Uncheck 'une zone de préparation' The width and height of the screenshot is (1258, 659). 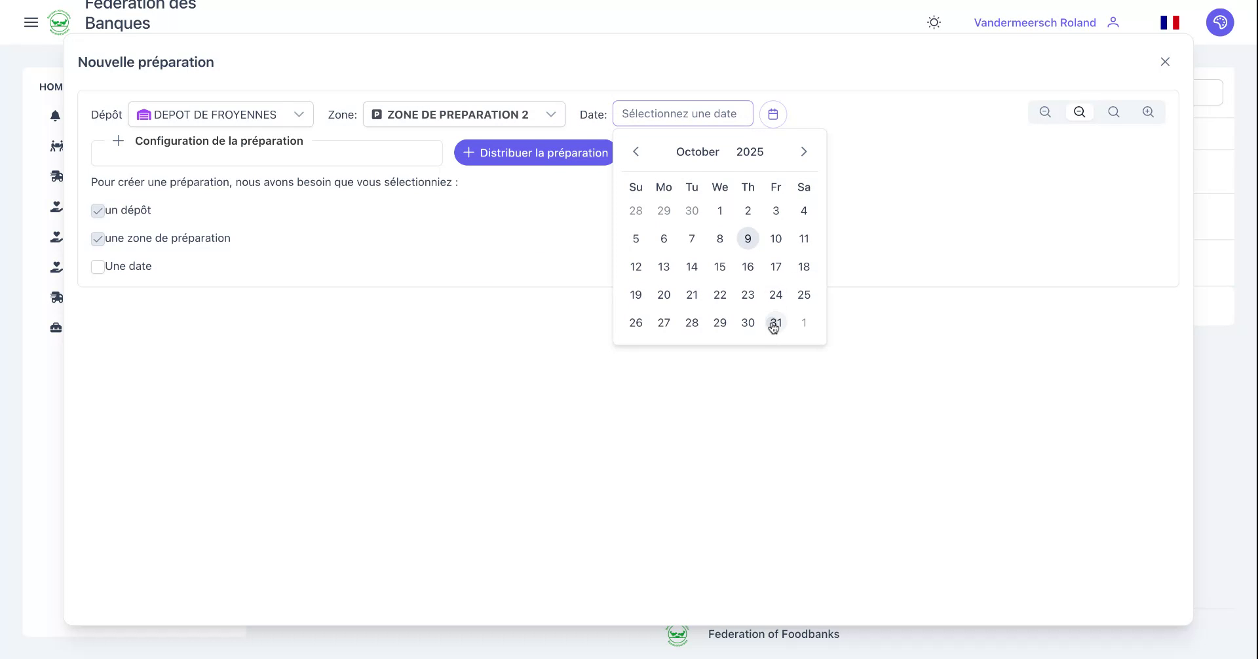coord(98,238)
